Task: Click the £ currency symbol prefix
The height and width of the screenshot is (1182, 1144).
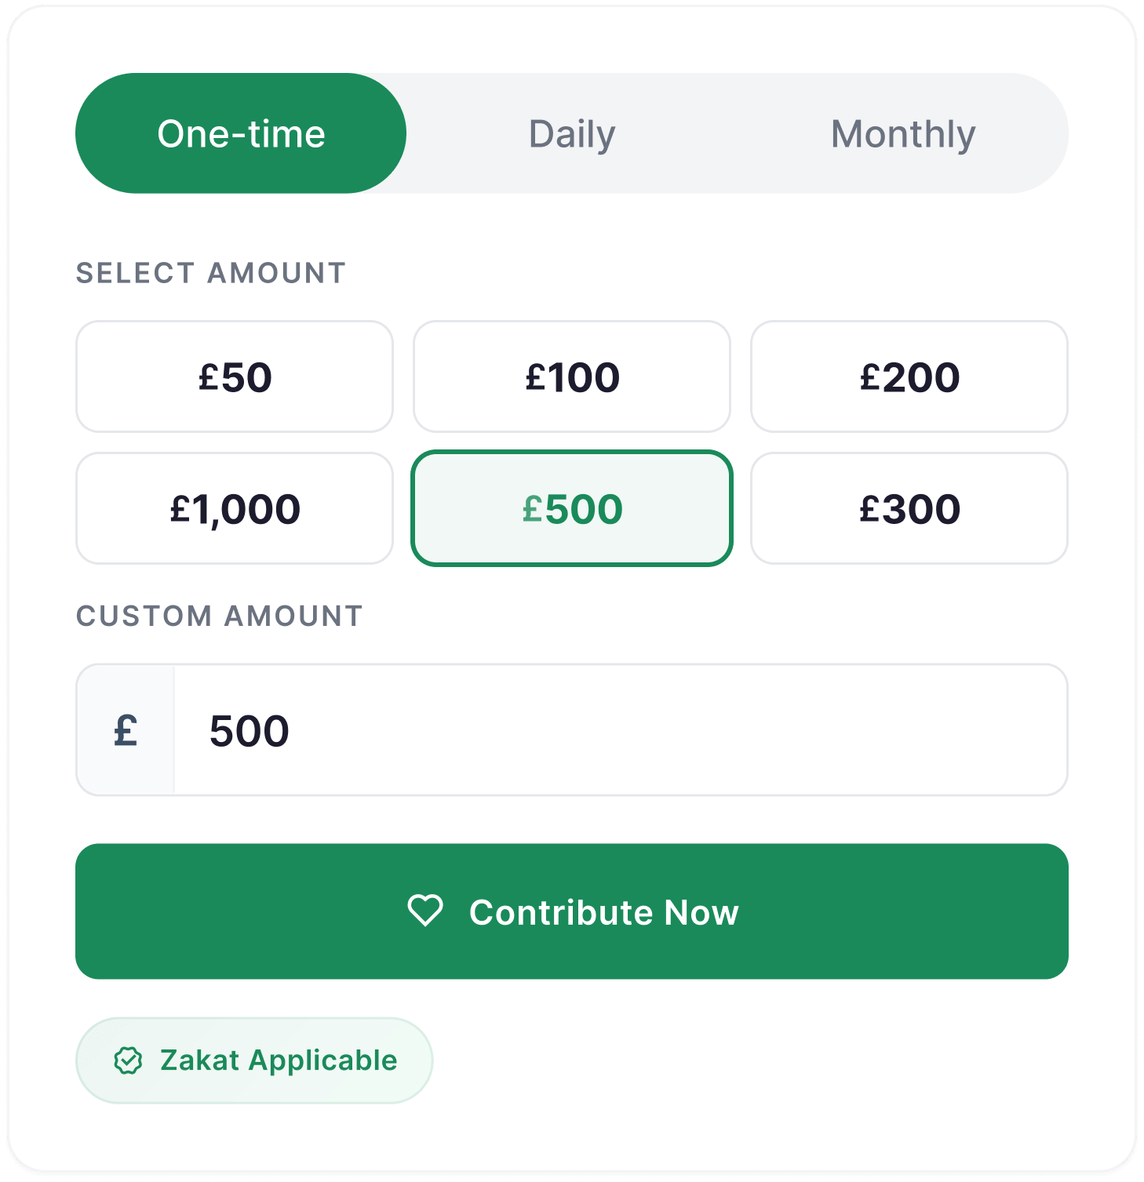Action: click(126, 730)
